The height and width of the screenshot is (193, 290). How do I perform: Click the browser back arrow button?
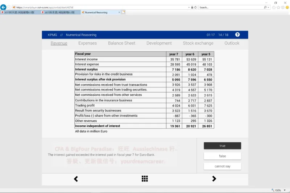point(3,7)
